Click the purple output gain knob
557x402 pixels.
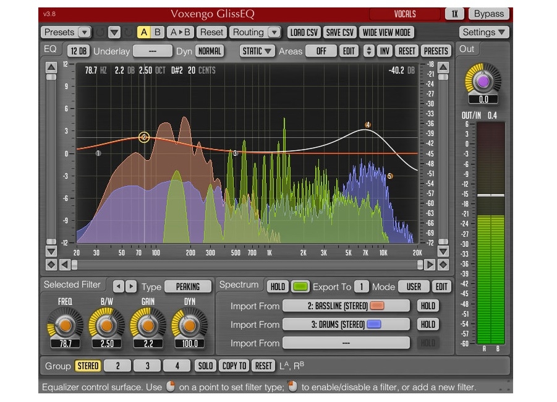point(483,81)
